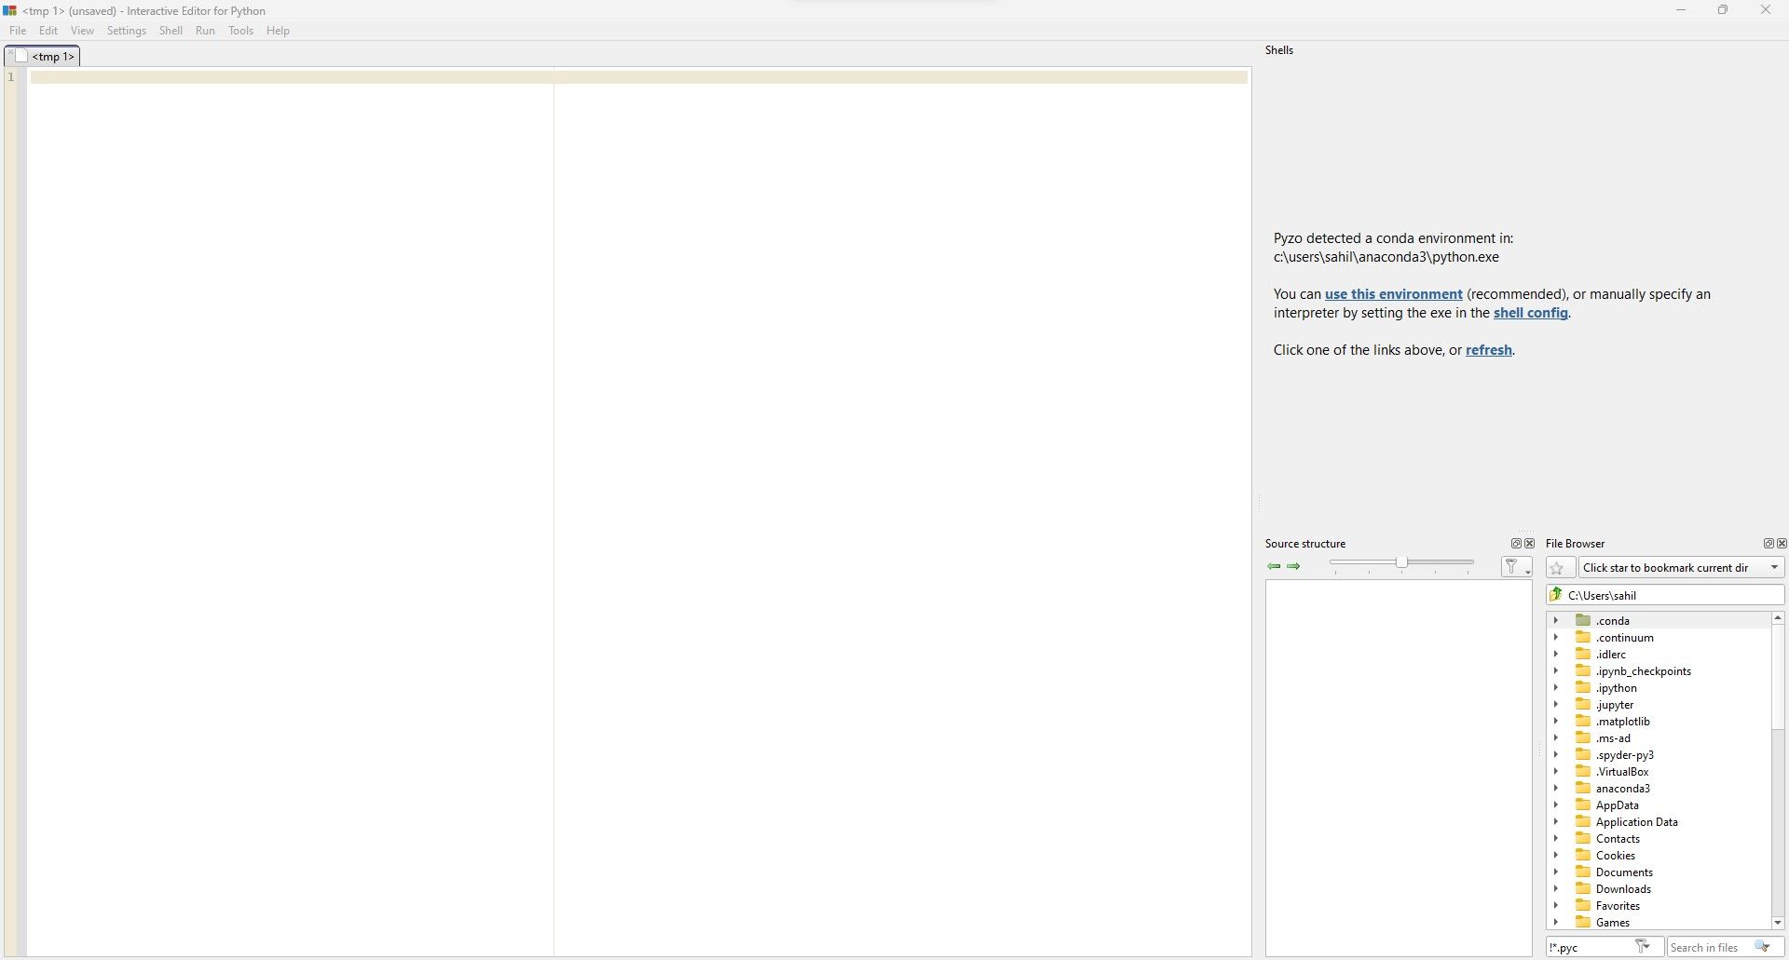Open the Run menu
Viewport: 1789px width, 960px height.
[x=205, y=31]
